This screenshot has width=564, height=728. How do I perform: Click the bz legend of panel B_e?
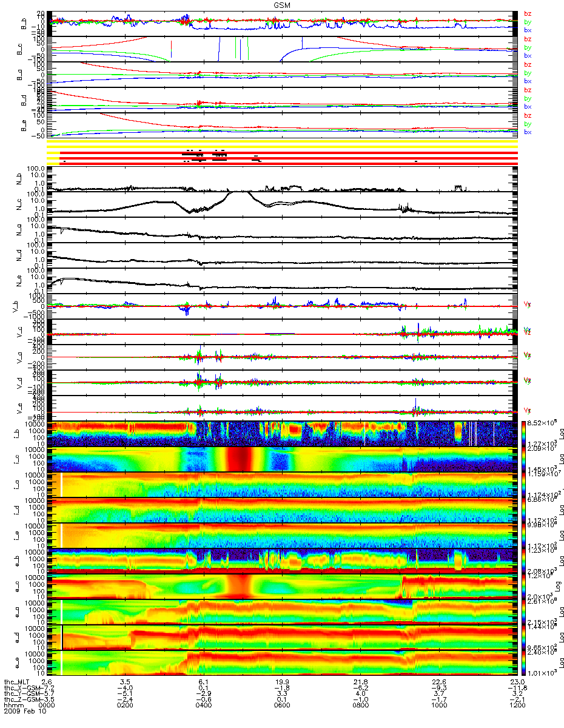click(x=528, y=115)
